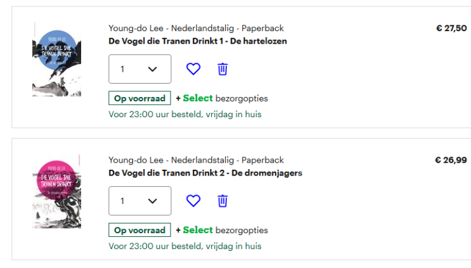The height and width of the screenshot is (268, 471).
Task: Click the € 26,99 price
Action: 451,160
